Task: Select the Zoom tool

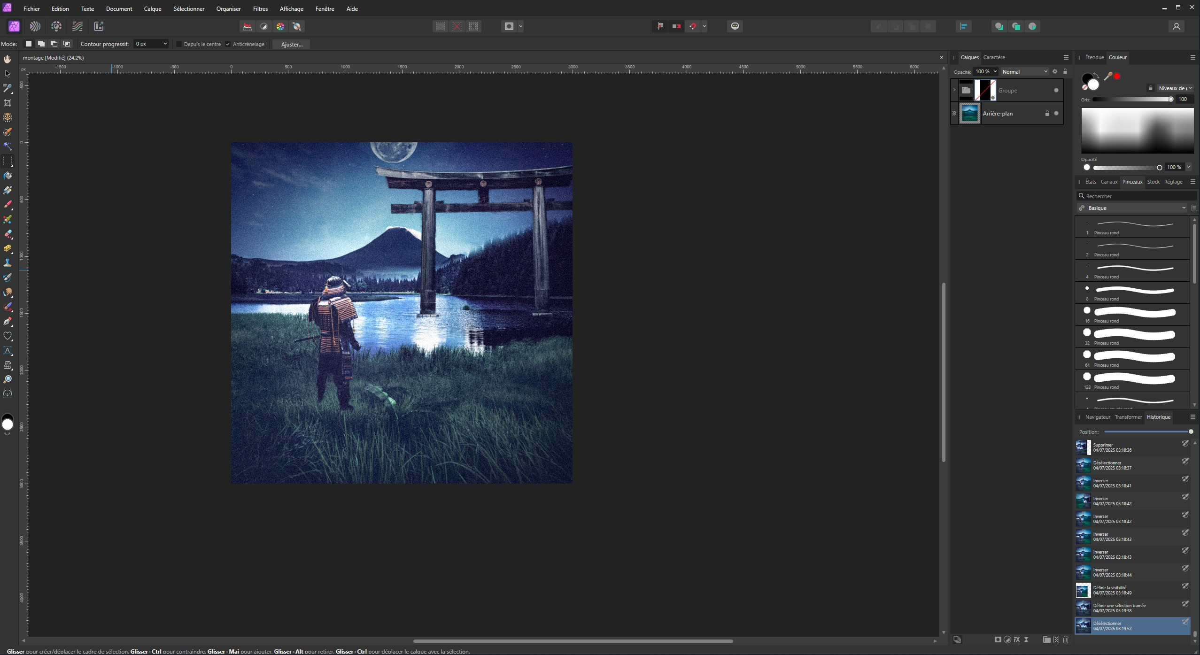Action: coord(8,379)
